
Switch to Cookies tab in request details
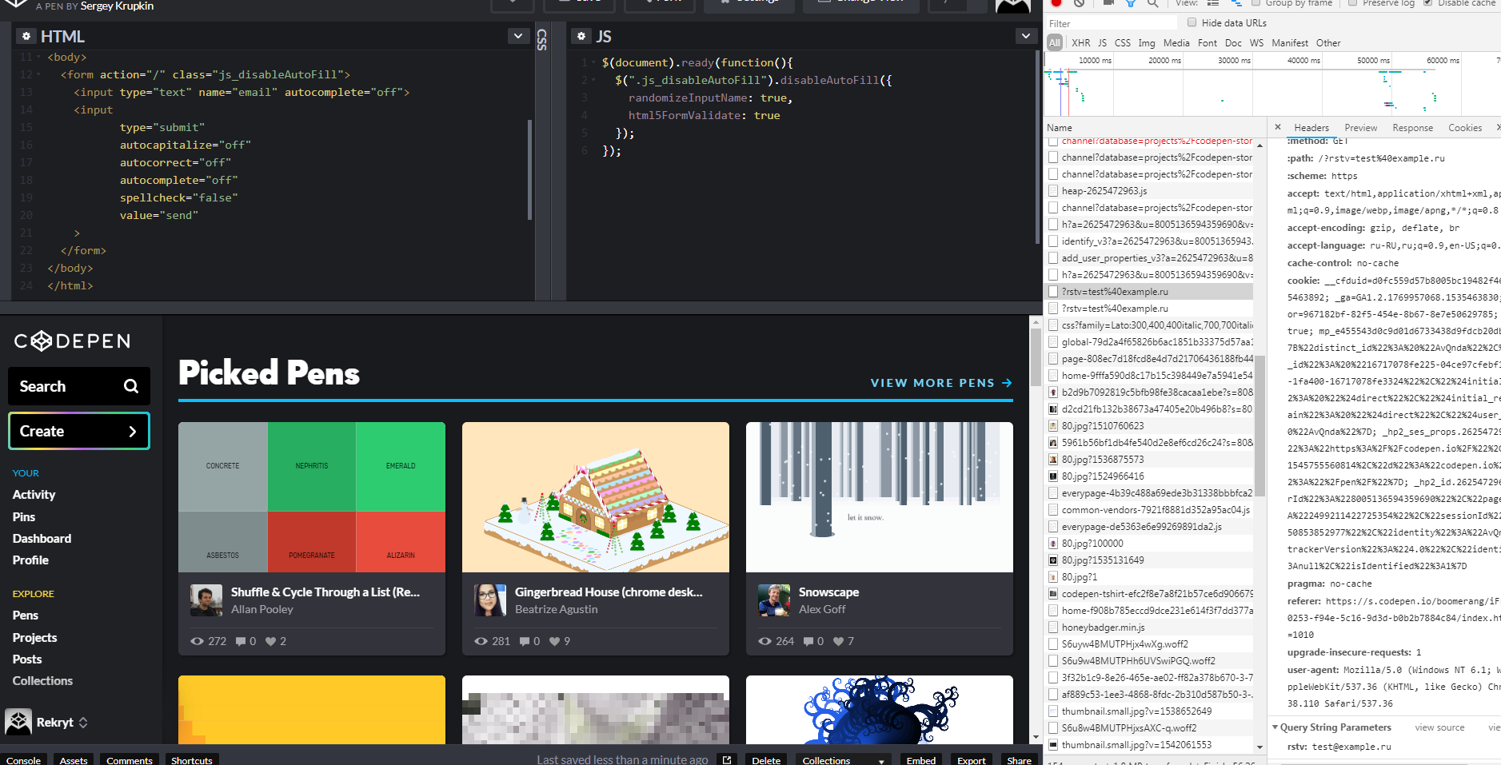[1464, 128]
